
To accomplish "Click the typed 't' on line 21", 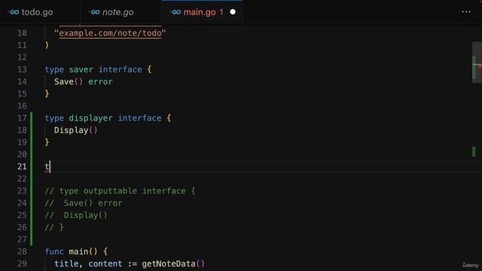I will click(47, 166).
